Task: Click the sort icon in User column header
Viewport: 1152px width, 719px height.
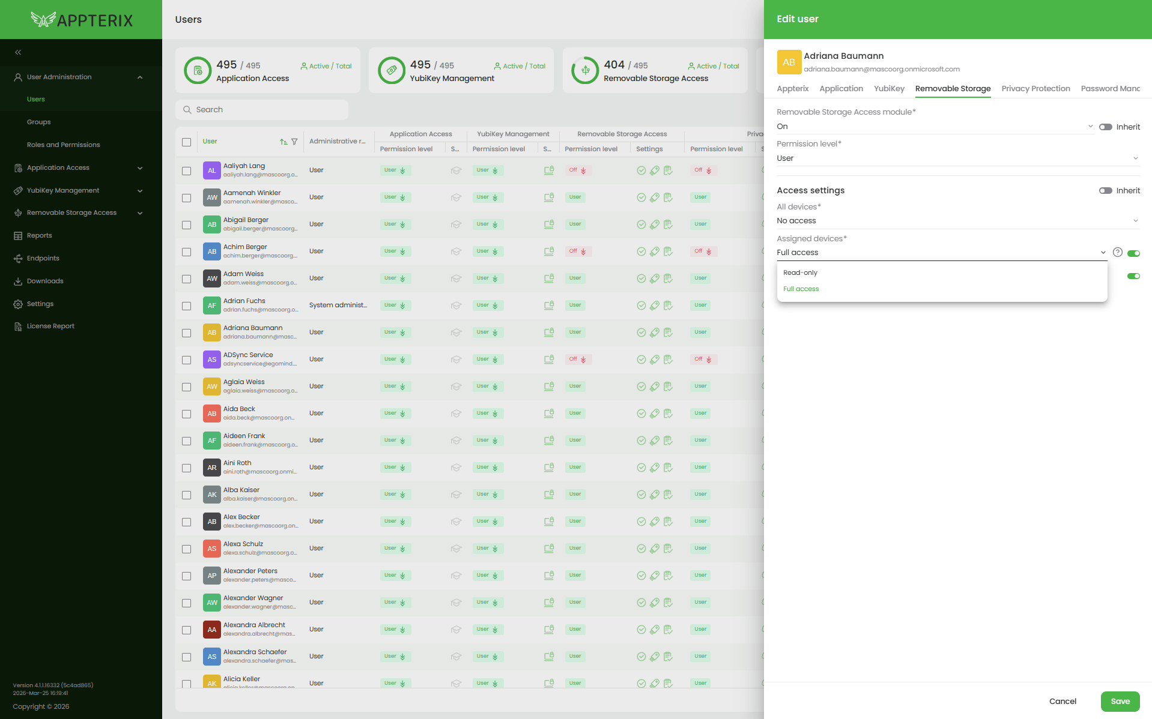Action: pyautogui.click(x=283, y=142)
